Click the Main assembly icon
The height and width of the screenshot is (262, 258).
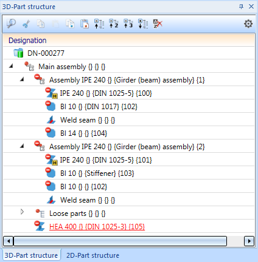tap(29, 66)
